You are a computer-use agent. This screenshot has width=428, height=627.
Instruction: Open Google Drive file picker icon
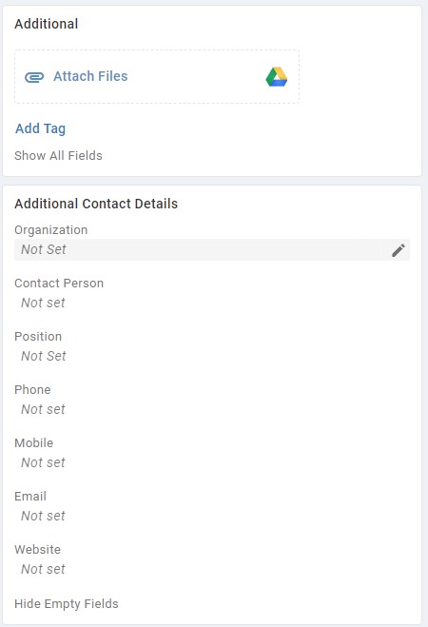coord(277,77)
